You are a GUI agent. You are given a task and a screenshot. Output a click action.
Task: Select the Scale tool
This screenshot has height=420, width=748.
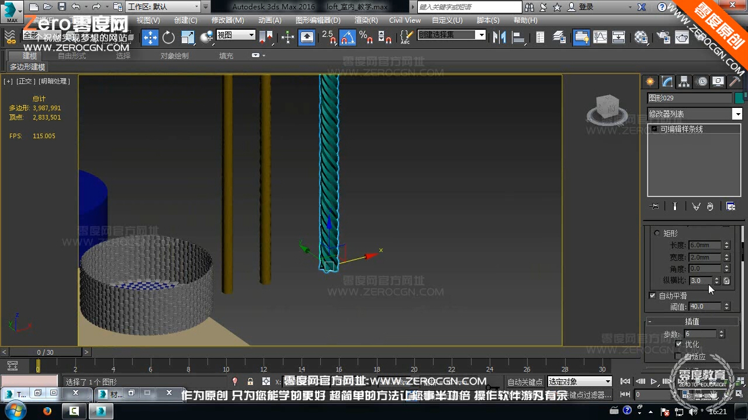tap(188, 37)
